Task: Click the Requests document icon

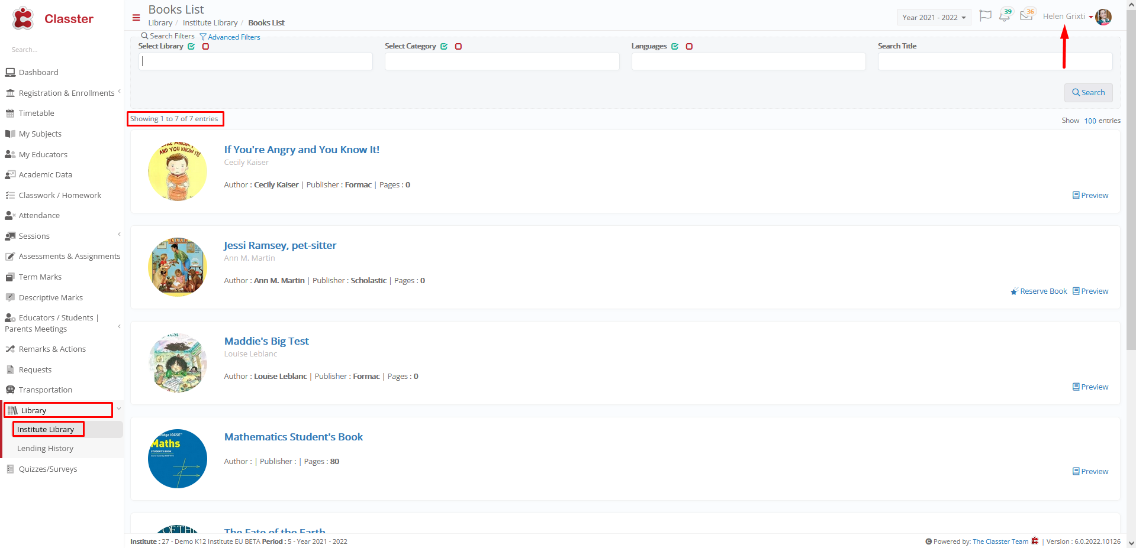Action: [10, 369]
